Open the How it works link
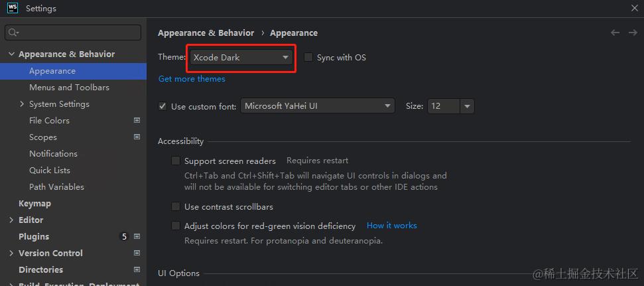644x286 pixels. click(391, 226)
